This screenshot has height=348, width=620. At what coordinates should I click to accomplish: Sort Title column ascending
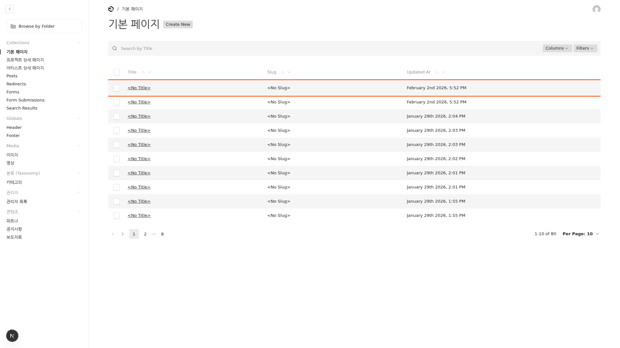pyautogui.click(x=143, y=72)
